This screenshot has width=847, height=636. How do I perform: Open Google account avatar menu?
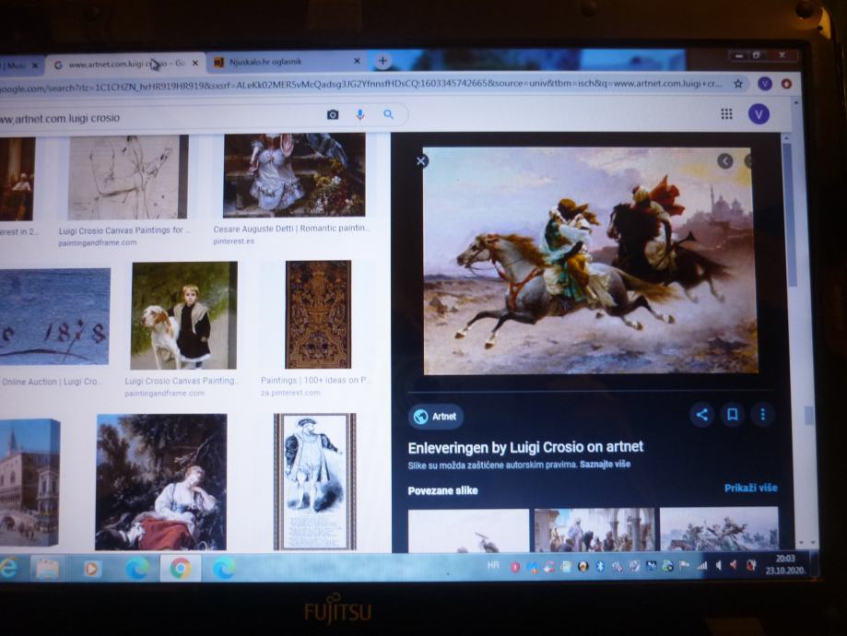759,113
